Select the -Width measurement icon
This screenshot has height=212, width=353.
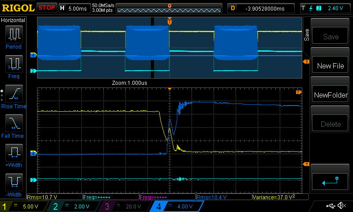pos(14,182)
